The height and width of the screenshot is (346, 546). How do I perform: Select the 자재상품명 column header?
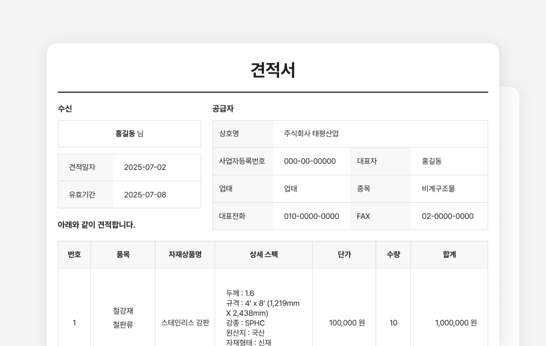point(185,255)
